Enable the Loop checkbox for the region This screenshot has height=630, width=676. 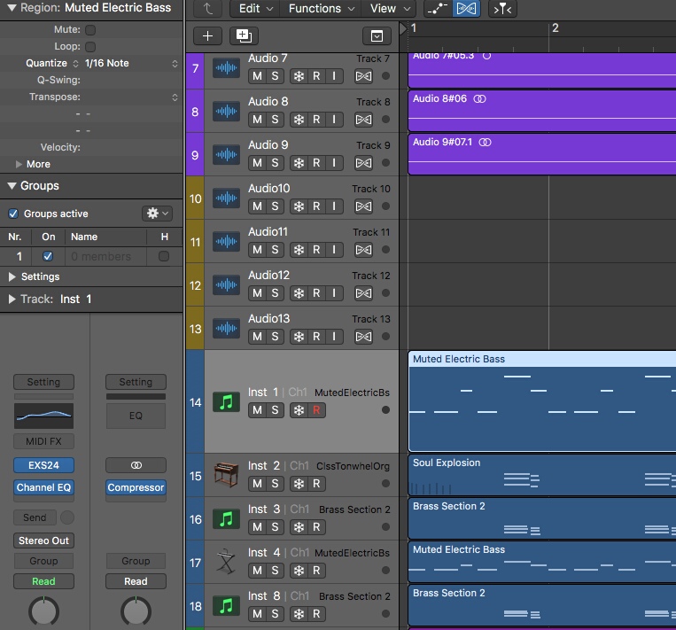tap(90, 46)
